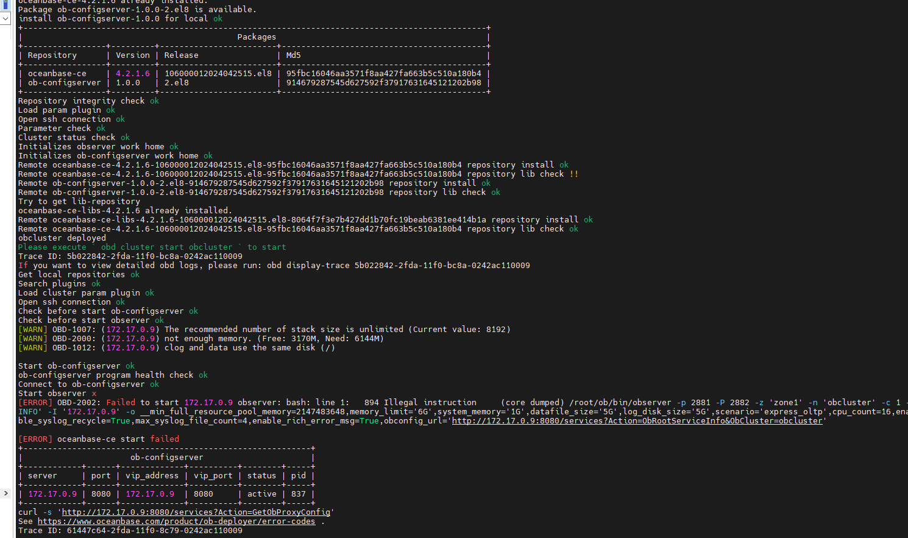Screen dimensions: 908x538
Task: Open the dropdown chevron in the left gutter
Action: (x=5, y=18)
